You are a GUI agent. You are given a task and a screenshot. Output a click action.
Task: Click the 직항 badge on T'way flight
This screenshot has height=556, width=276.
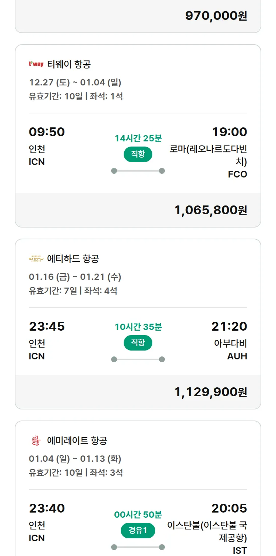138,154
